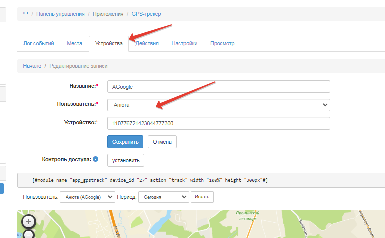Open the Просмотр tab
The height and width of the screenshot is (238, 385).
click(222, 43)
